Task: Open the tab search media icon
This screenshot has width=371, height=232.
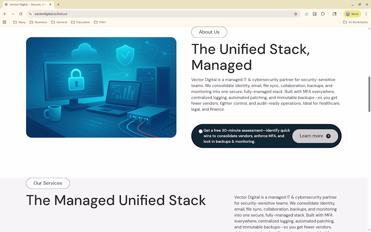Action: coord(335,14)
